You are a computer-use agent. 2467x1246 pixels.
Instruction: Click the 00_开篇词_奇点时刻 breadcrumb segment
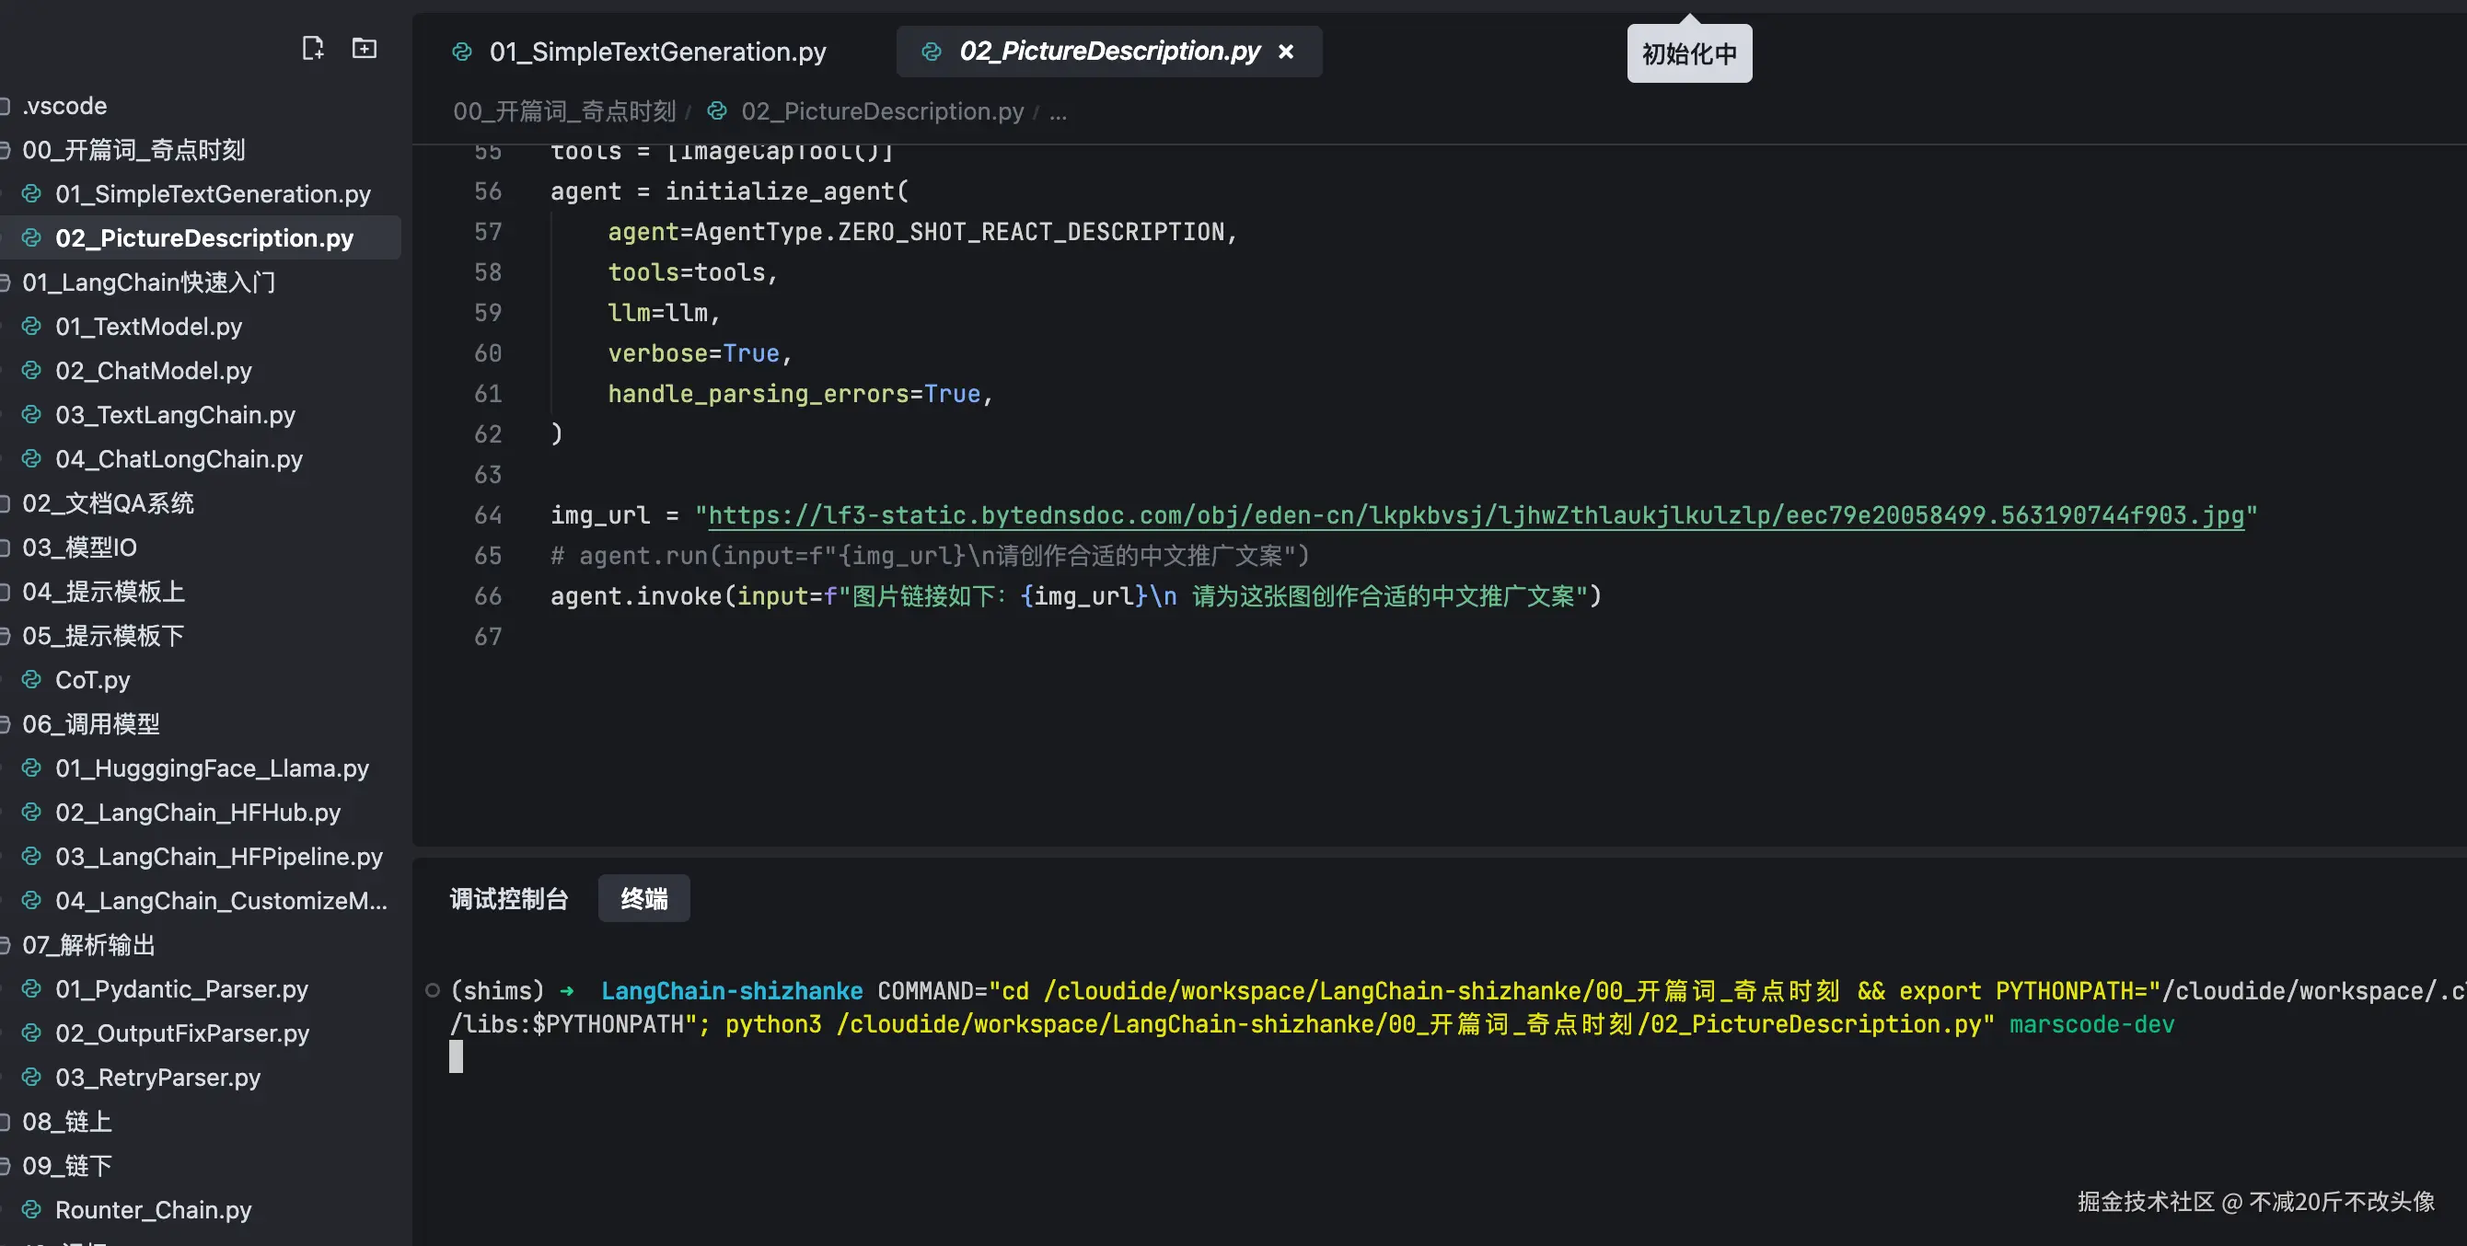(564, 112)
